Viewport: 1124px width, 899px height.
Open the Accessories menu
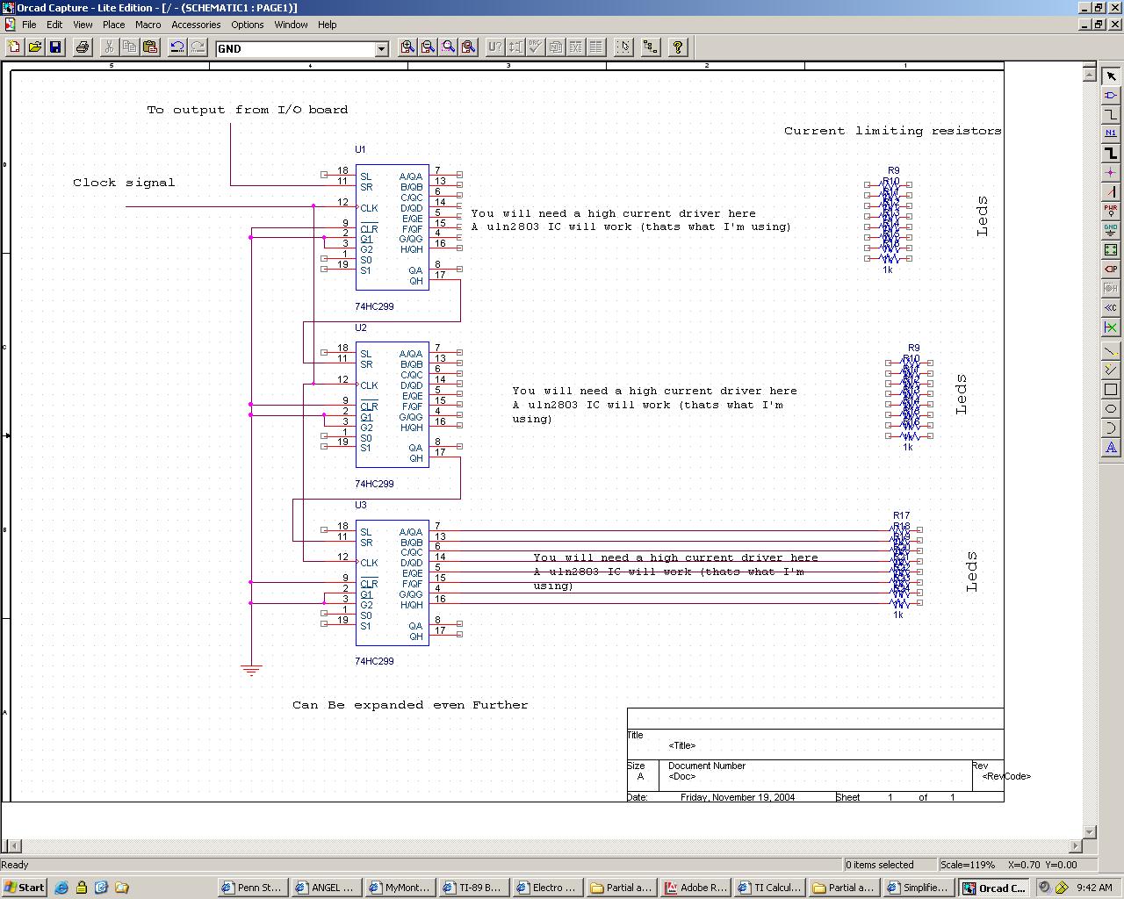click(196, 25)
